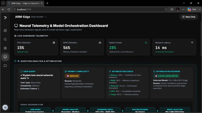Click the magnifier icon beside Question Analysis

click(x=15, y=61)
